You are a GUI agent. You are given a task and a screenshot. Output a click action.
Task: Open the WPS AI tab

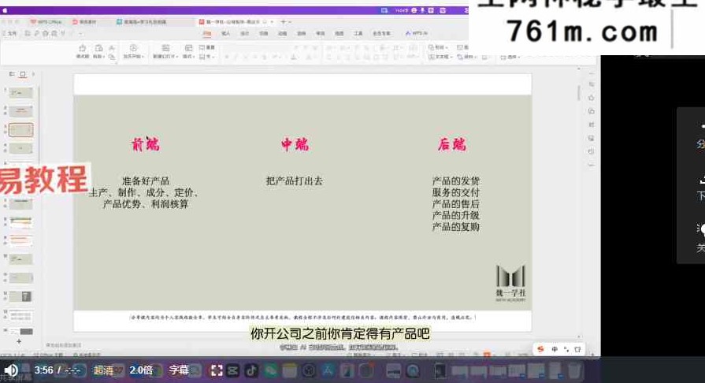417,33
